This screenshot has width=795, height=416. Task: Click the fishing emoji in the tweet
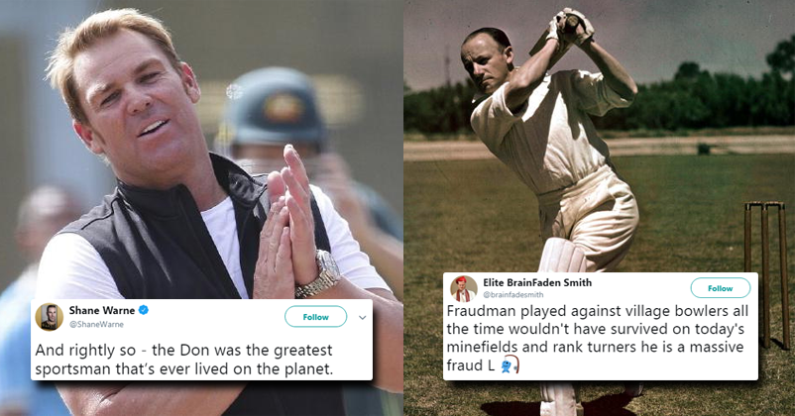pyautogui.click(x=511, y=364)
